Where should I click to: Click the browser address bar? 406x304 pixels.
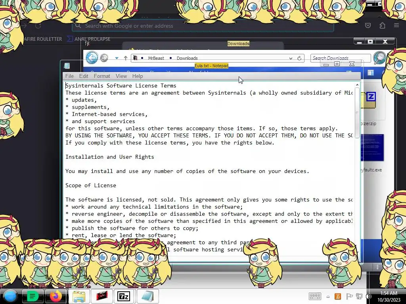[x=203, y=26]
